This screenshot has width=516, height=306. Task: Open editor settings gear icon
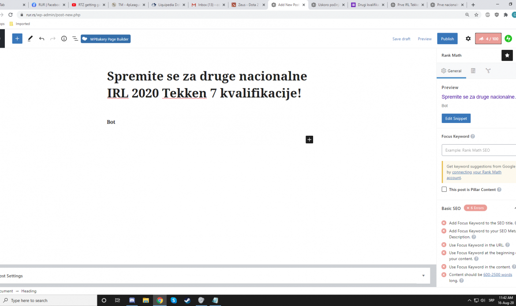(x=468, y=39)
